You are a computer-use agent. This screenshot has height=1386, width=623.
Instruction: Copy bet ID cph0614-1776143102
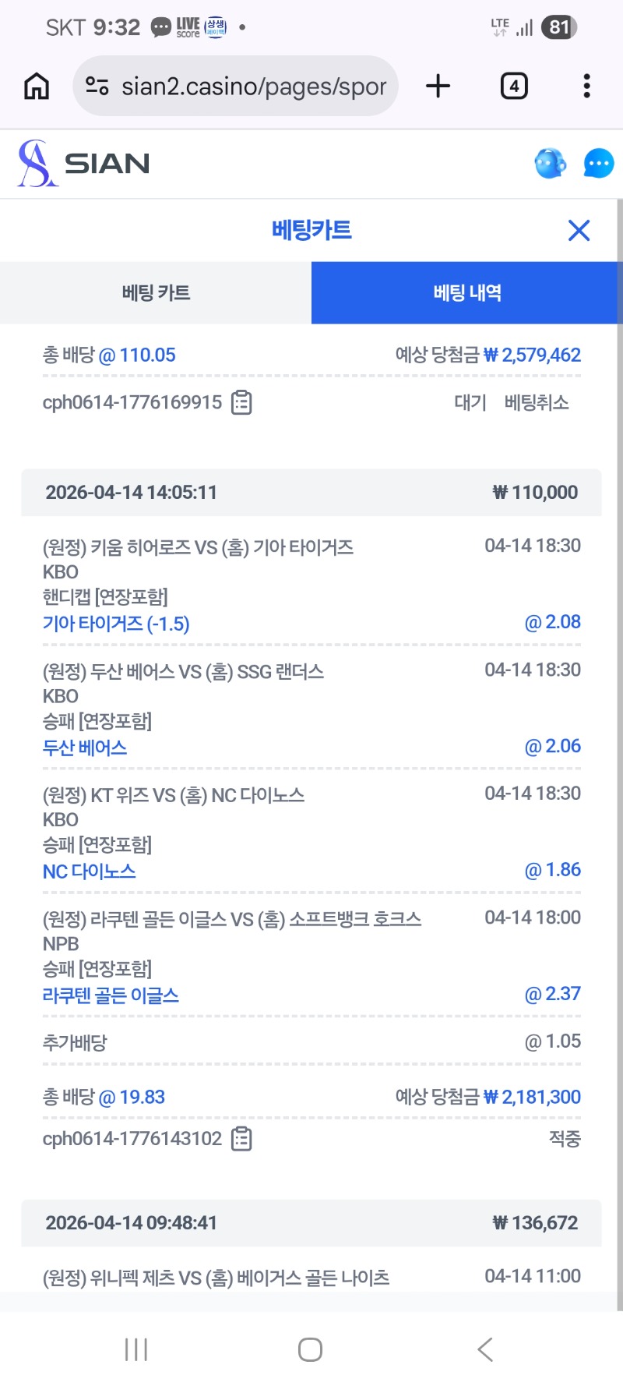[241, 1139]
